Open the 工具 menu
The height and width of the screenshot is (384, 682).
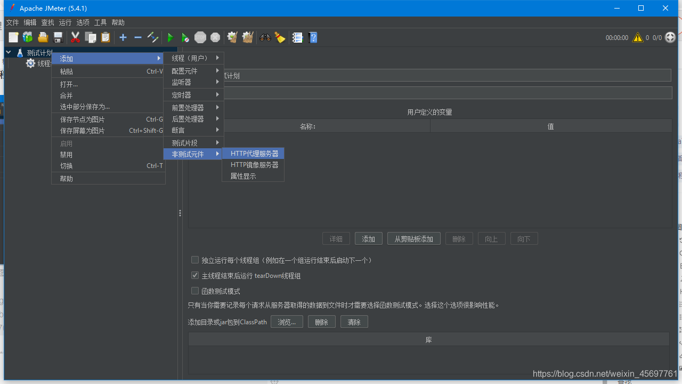pos(100,22)
